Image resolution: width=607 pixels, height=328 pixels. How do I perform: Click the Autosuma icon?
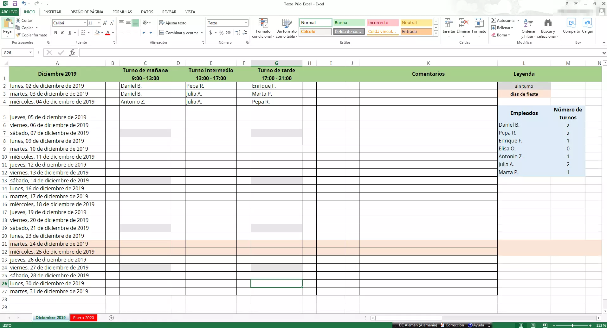(494, 20)
